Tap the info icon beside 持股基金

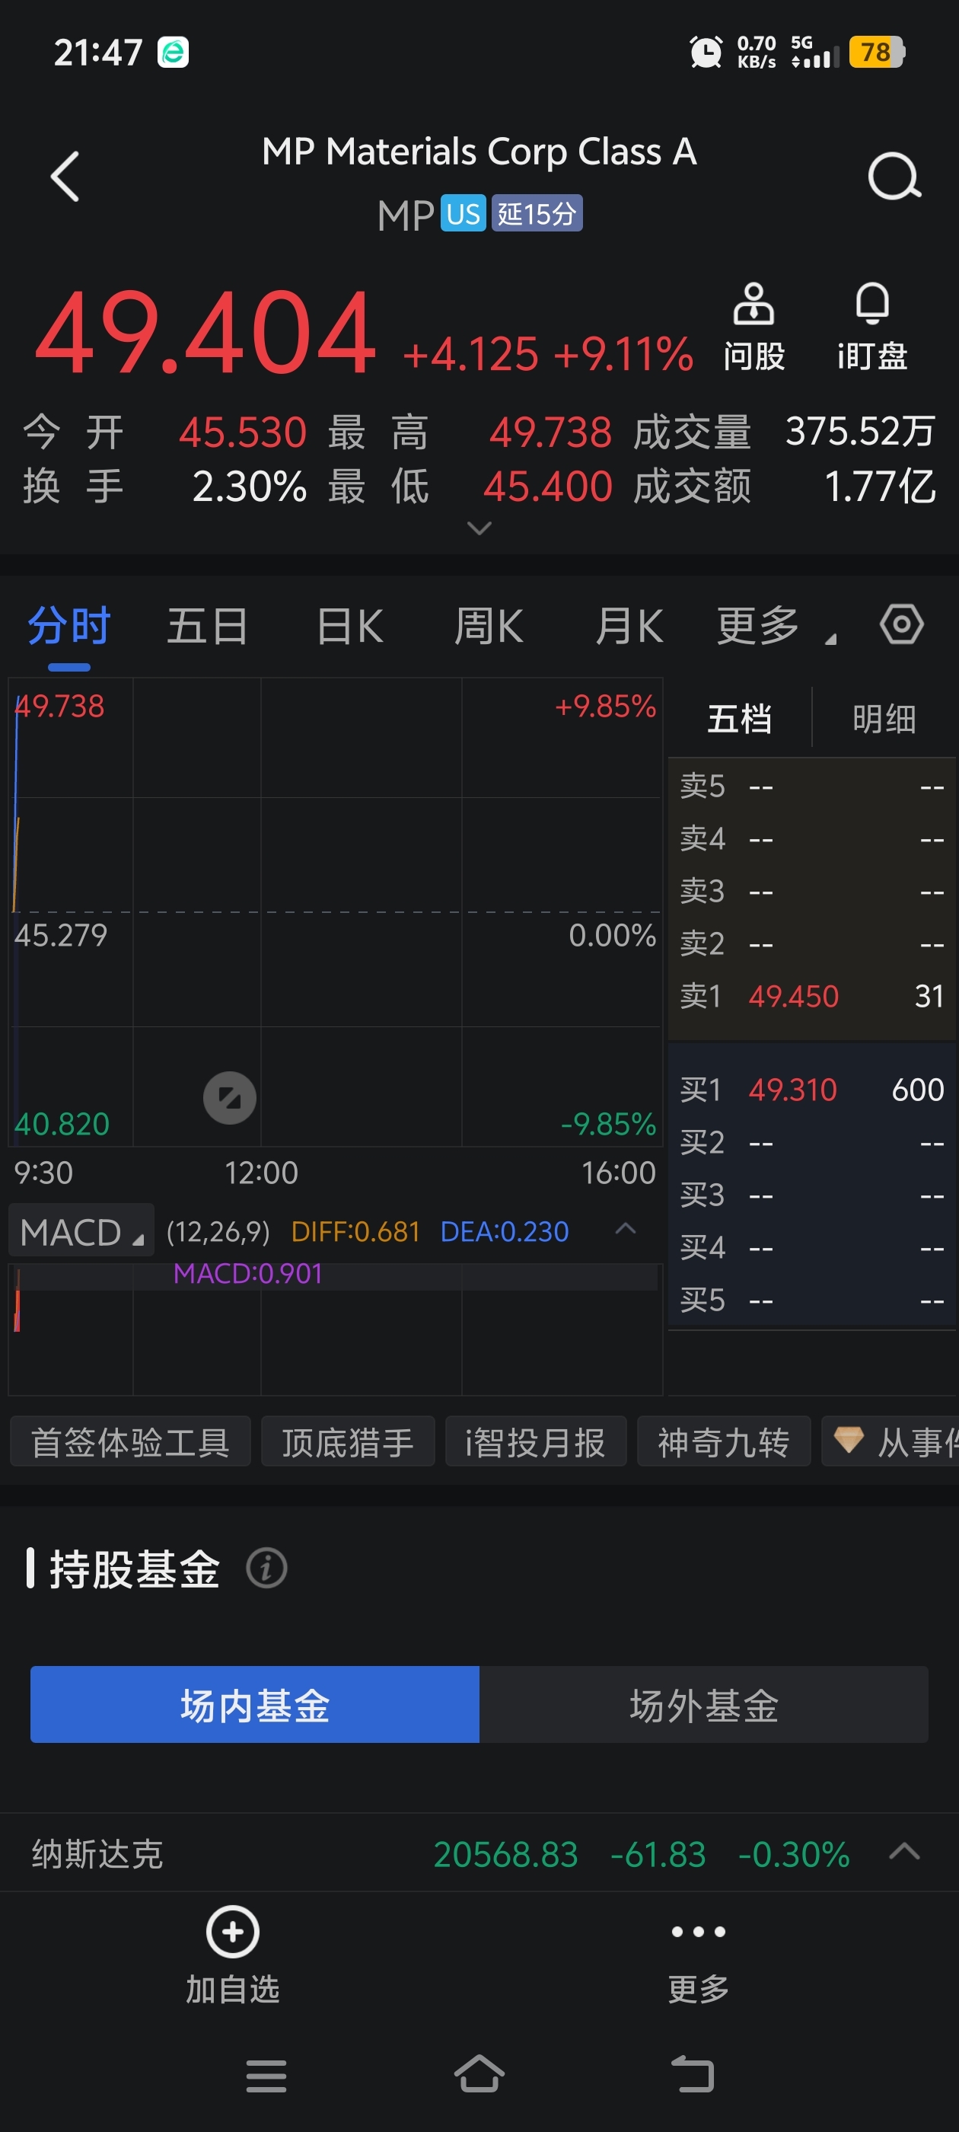[x=266, y=1568]
